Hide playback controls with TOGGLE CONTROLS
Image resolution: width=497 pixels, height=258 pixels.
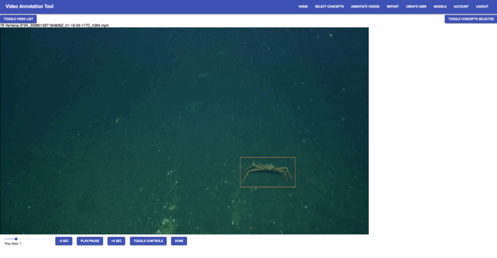(x=148, y=241)
